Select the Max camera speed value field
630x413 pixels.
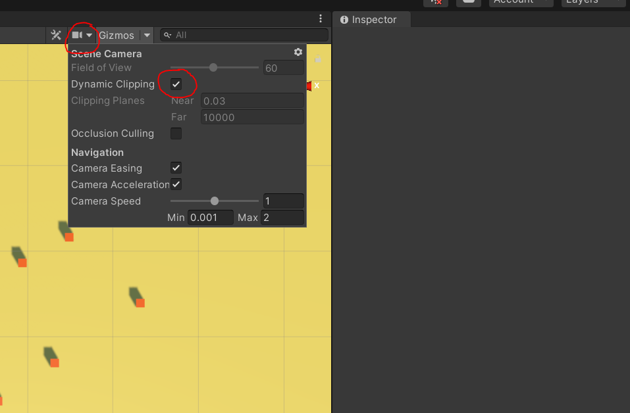click(282, 217)
